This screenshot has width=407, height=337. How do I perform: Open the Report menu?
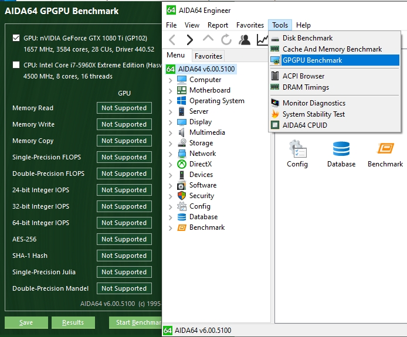point(218,25)
